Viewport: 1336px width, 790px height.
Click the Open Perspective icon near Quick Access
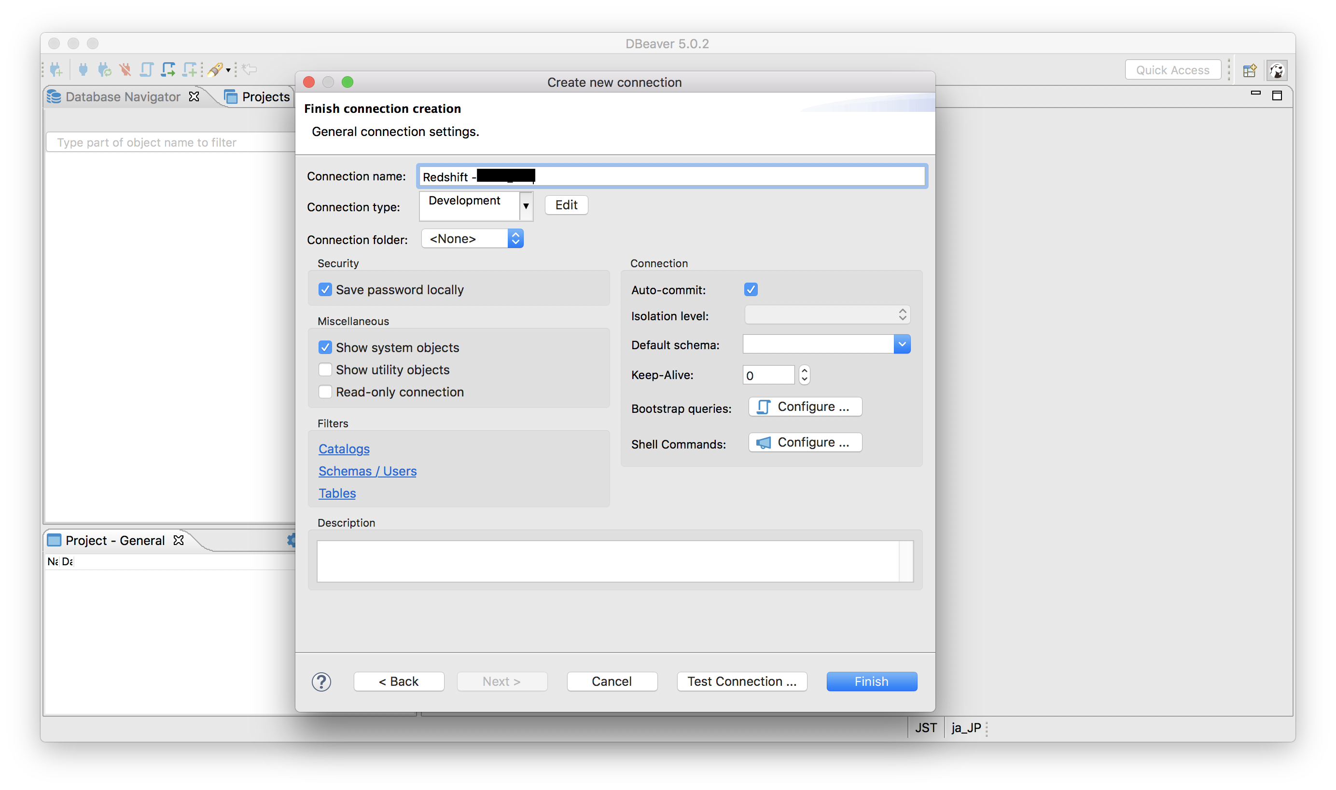[x=1249, y=70]
